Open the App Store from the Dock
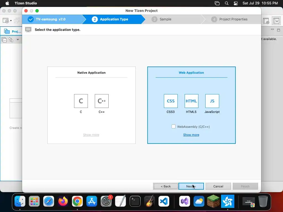The image size is (283, 212). [92, 201]
